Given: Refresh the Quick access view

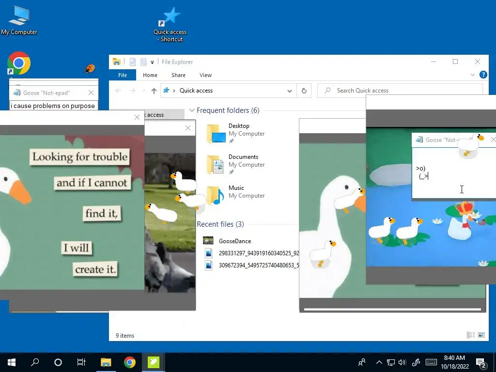Looking at the screenshot, I should (x=304, y=91).
